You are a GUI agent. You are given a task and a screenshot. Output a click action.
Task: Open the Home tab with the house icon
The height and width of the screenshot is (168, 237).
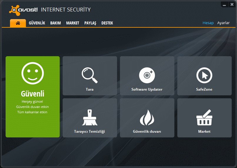coord(18,23)
